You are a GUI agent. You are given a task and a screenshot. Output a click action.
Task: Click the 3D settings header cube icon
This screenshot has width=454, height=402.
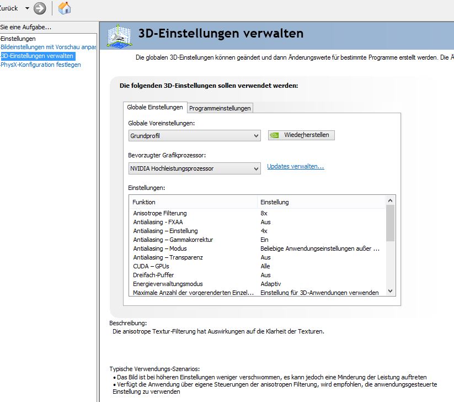pyautogui.click(x=119, y=36)
